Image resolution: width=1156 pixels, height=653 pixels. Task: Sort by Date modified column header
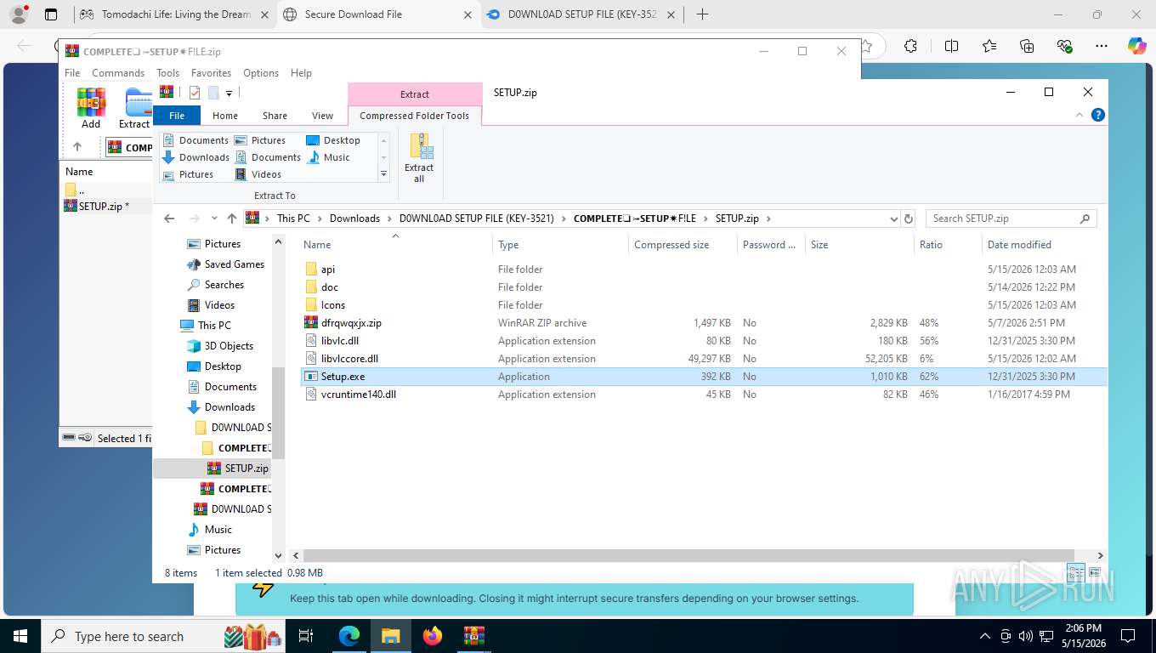tap(1044, 245)
